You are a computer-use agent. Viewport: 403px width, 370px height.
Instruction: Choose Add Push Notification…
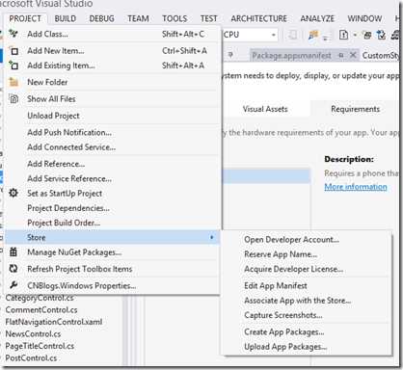point(113,132)
